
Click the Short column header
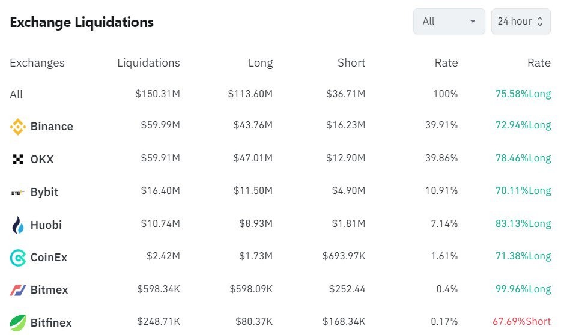coord(351,63)
